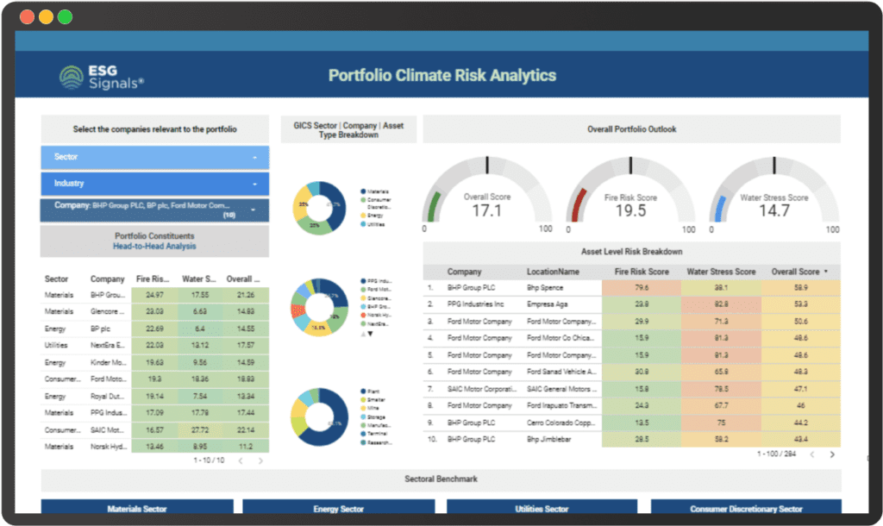This screenshot has height=526, width=883.
Task: Select Materials legend swatch in sector donut
Action: click(x=363, y=191)
